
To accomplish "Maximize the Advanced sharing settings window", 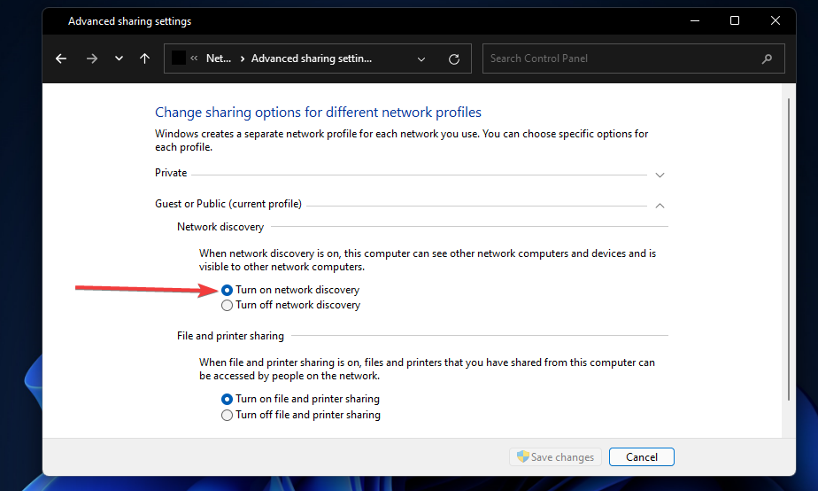I will click(735, 21).
